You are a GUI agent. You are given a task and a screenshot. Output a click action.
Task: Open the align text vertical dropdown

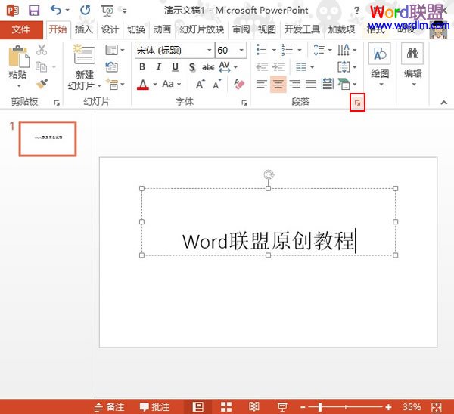pos(347,67)
